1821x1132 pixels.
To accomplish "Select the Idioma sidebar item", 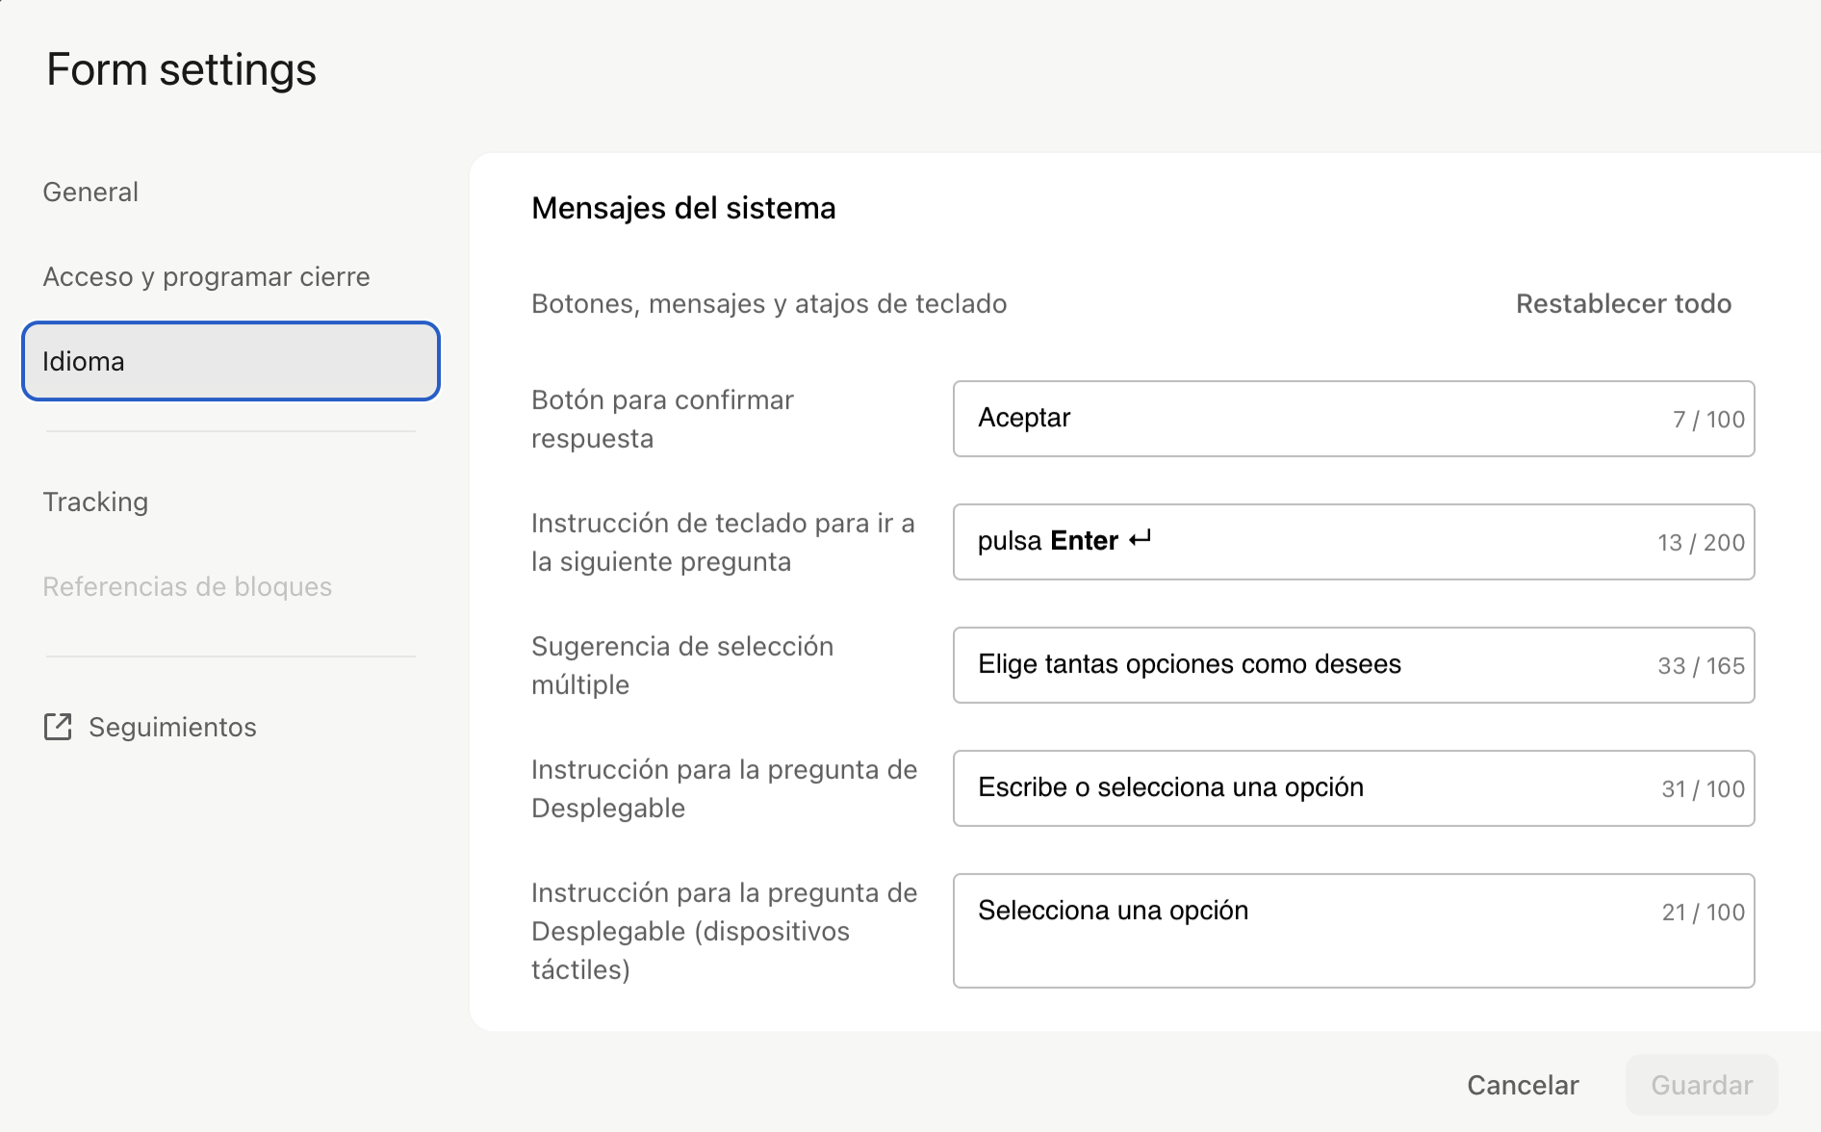I will pyautogui.click(x=231, y=361).
